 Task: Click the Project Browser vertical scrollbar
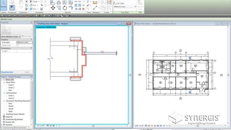point(31,100)
